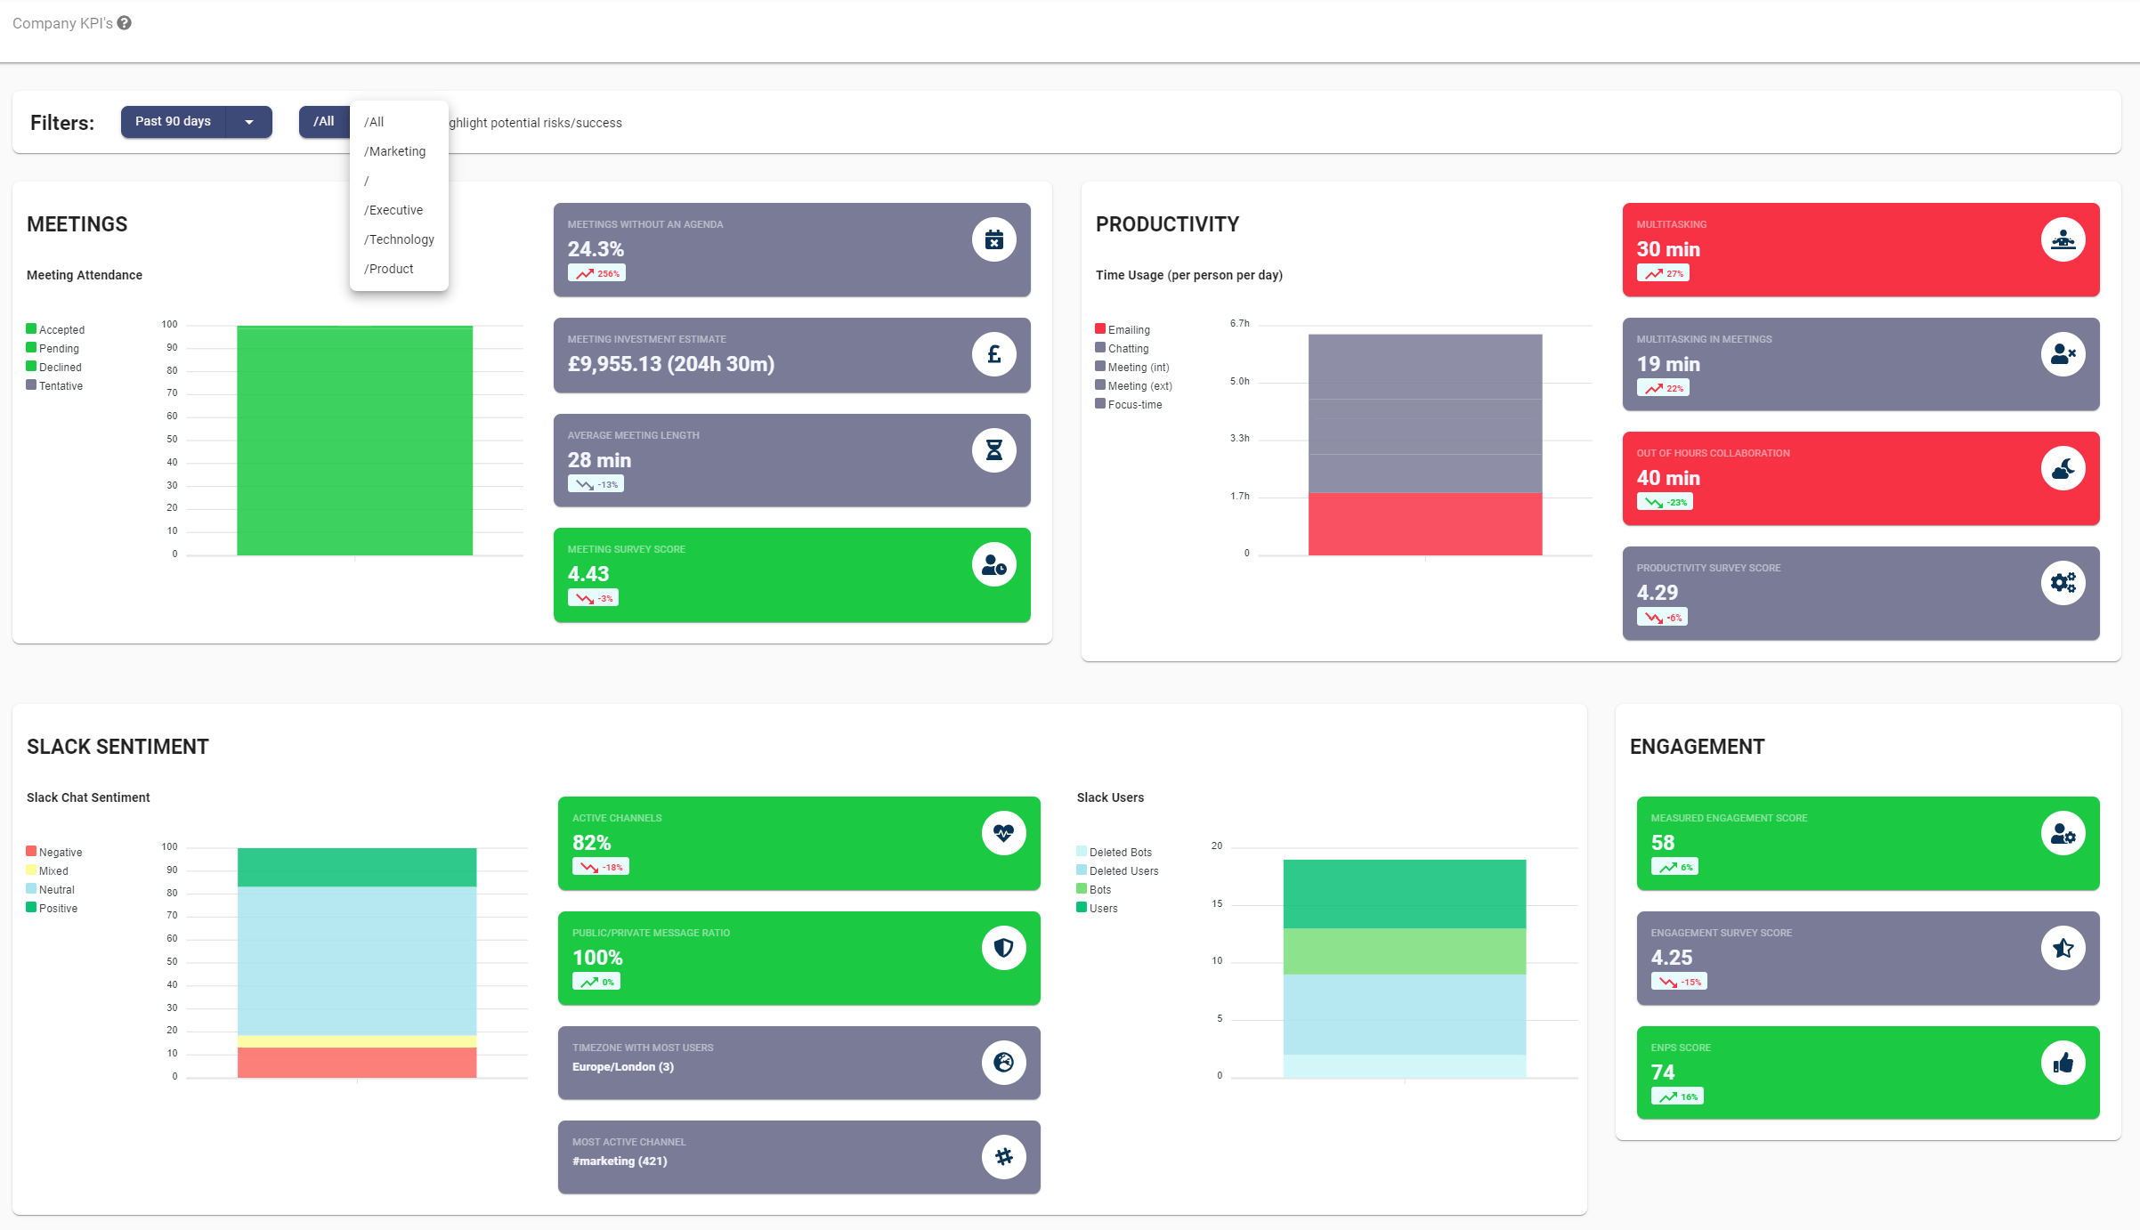Click the globe icon on Timezone With Most Users
Viewport: 2140px width, 1230px height.
pos(1004,1062)
